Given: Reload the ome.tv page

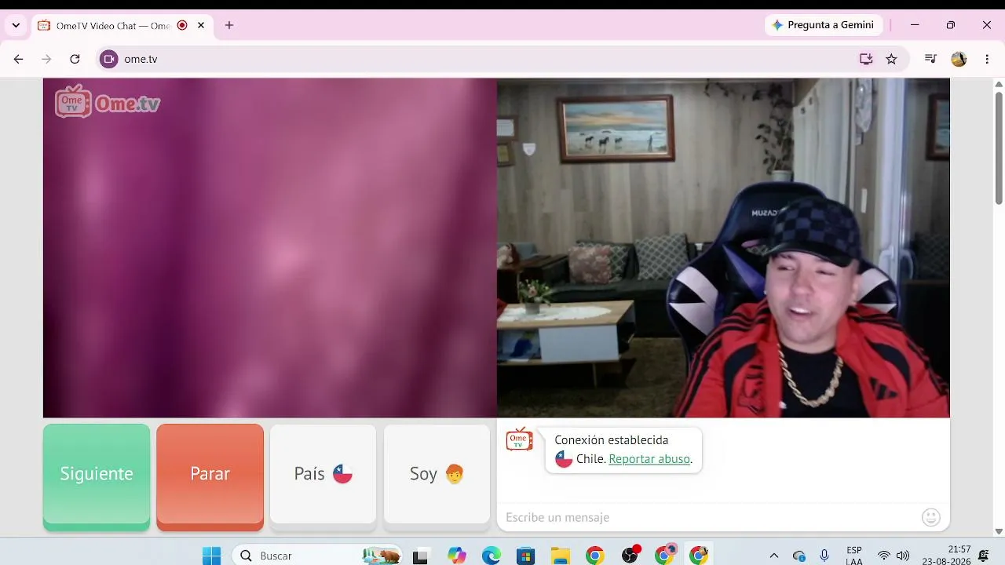Looking at the screenshot, I should pos(75,59).
